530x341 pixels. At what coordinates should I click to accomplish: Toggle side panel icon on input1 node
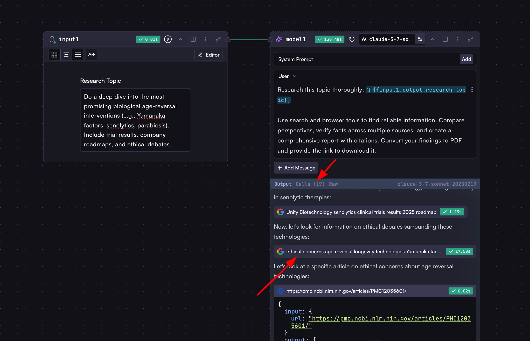(193, 39)
